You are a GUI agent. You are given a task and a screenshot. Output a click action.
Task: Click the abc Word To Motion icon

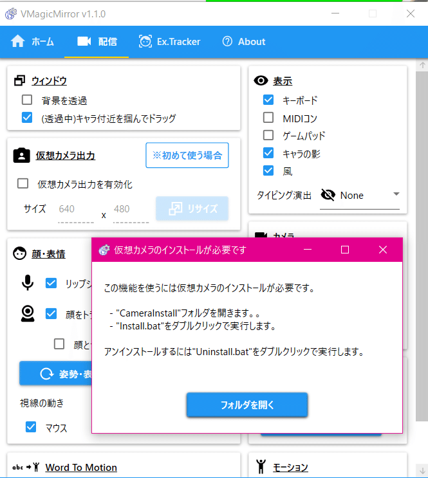tap(26, 467)
